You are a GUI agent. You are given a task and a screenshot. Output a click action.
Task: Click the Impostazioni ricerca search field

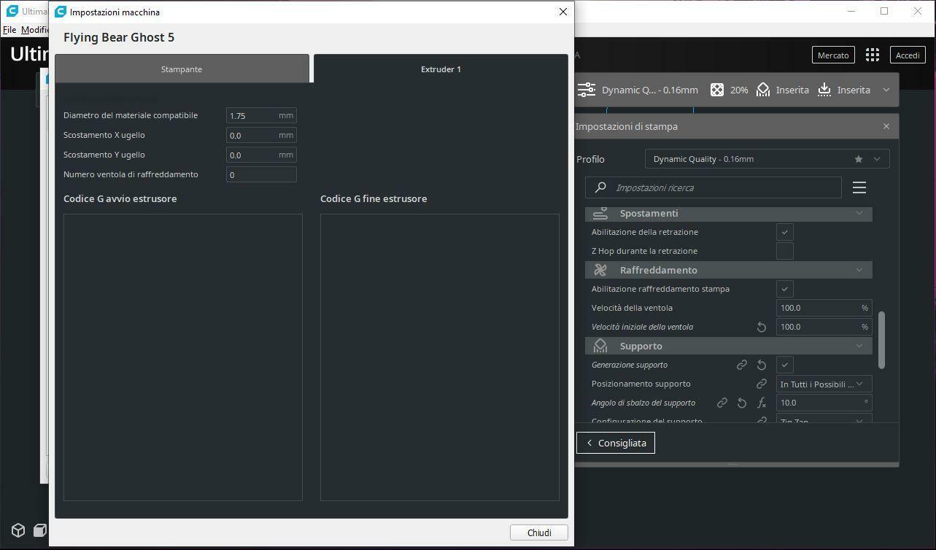[713, 187]
